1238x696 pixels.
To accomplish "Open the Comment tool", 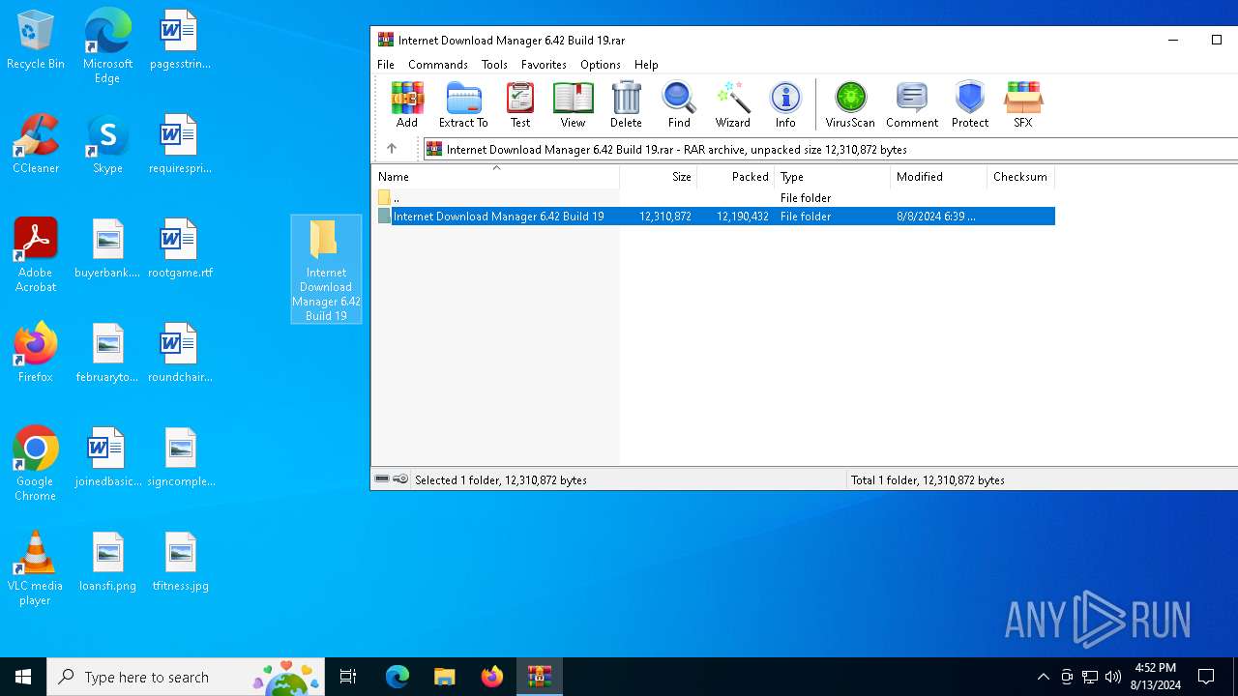I will [912, 104].
